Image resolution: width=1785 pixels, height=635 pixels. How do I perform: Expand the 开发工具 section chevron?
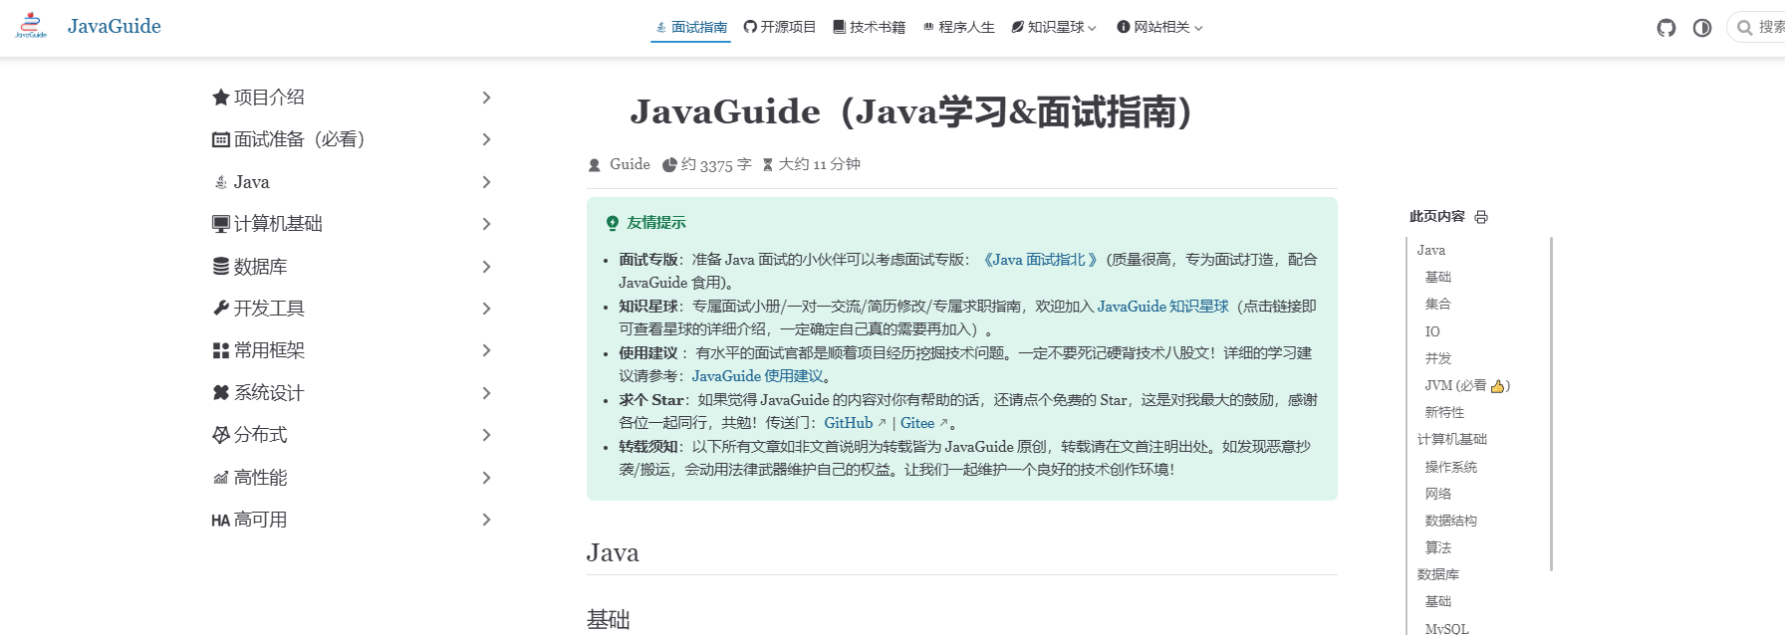click(486, 309)
